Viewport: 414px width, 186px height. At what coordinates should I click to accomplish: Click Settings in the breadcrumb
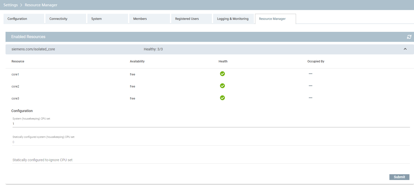[11, 5]
